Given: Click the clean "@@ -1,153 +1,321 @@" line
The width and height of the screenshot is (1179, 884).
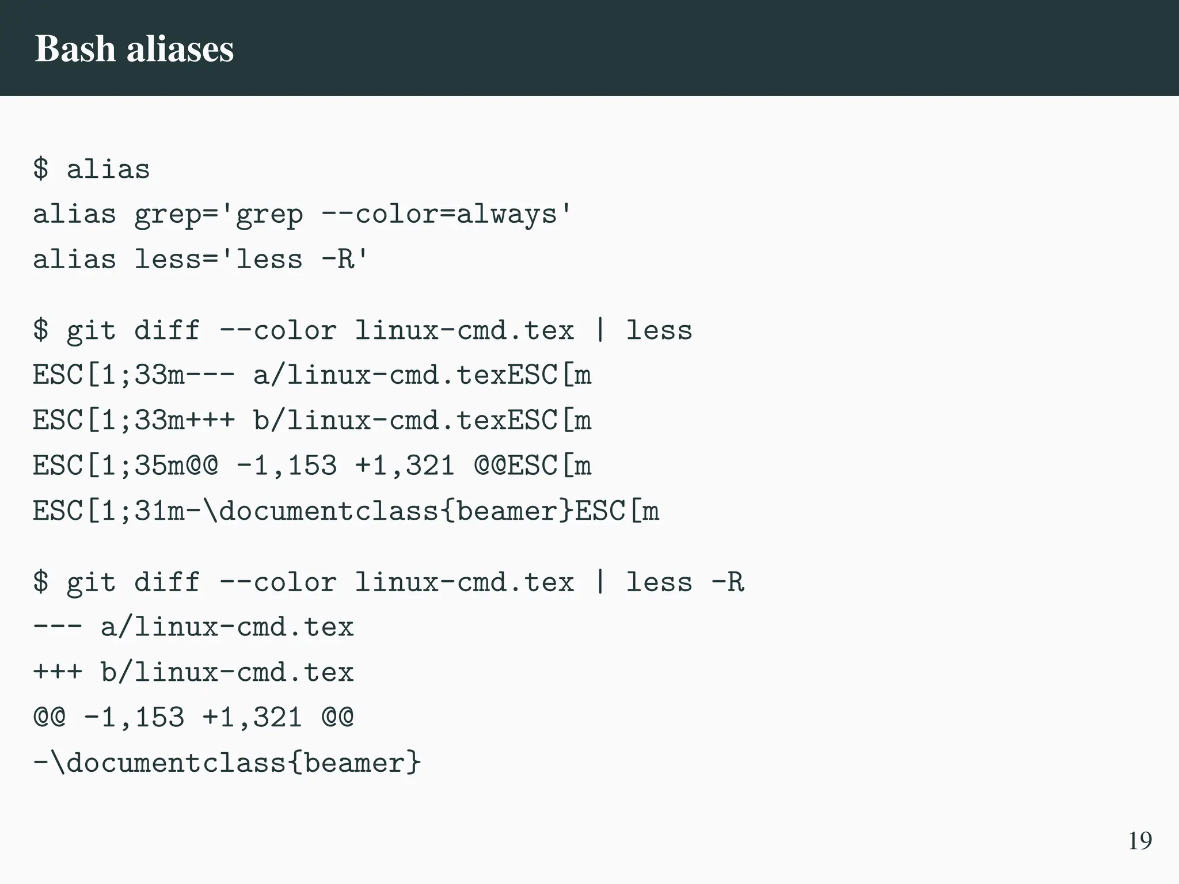Looking at the screenshot, I should [x=193, y=718].
